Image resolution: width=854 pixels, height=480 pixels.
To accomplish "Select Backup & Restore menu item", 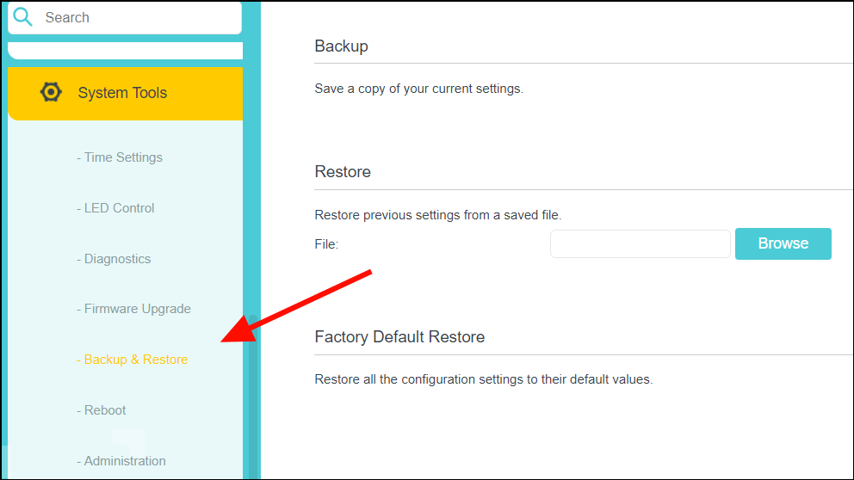I will point(132,360).
